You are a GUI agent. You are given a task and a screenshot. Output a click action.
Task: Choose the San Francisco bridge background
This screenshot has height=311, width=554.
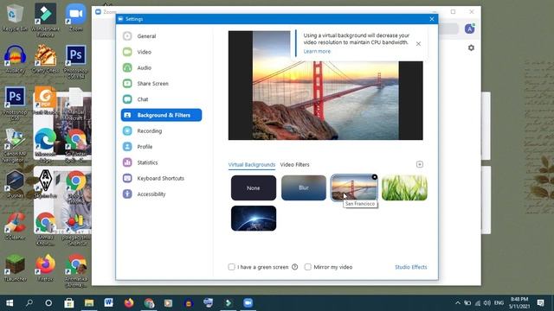point(354,188)
